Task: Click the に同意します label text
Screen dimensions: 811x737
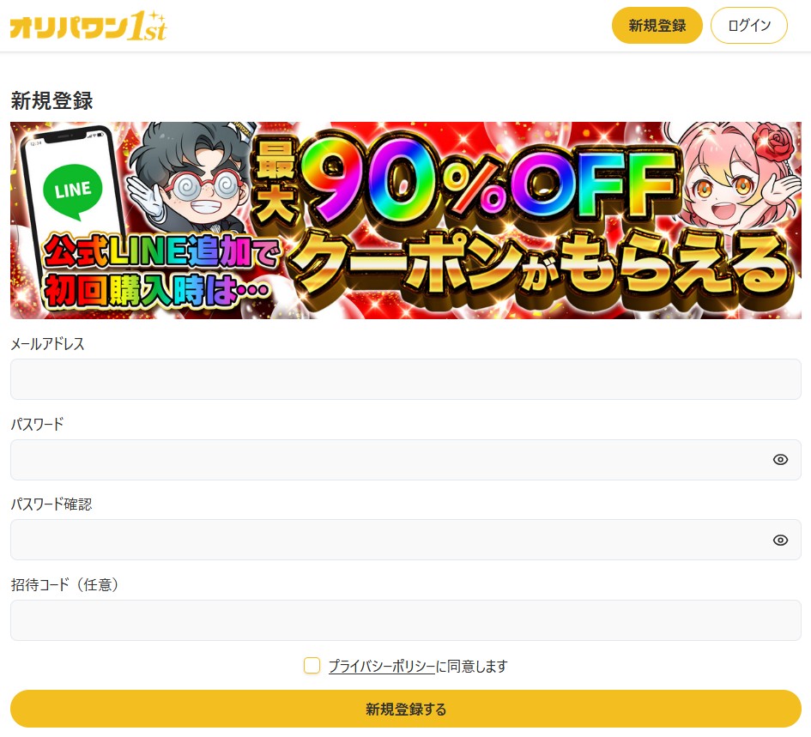Action: [472, 666]
